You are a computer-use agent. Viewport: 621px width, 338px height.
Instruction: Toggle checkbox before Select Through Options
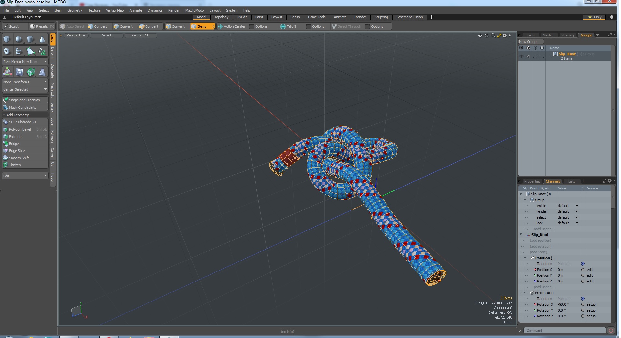[367, 26]
